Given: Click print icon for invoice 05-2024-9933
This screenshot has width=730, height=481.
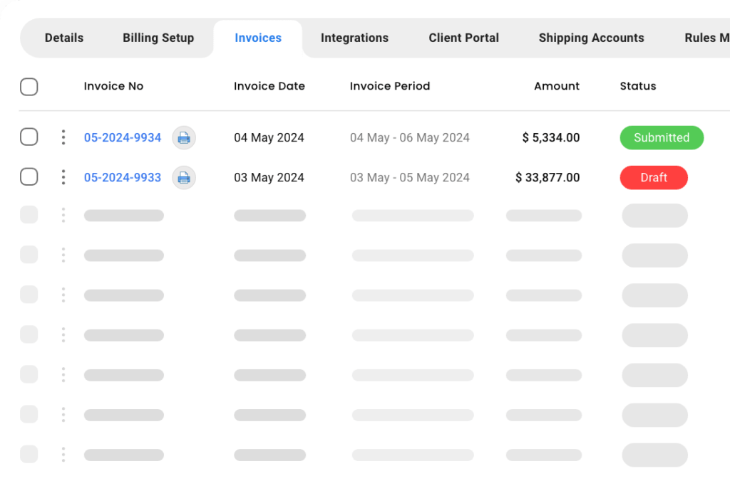Looking at the screenshot, I should (x=184, y=177).
